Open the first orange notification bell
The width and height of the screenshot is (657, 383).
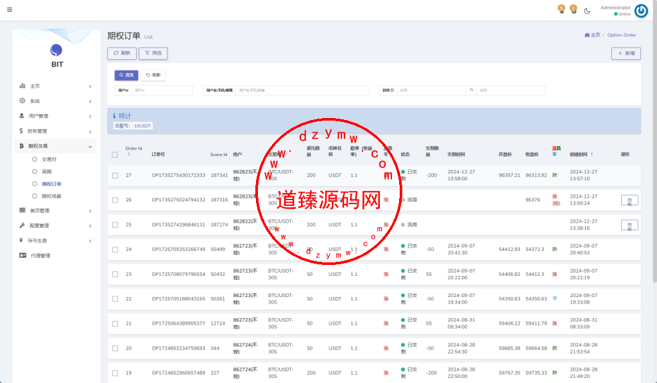click(x=561, y=9)
